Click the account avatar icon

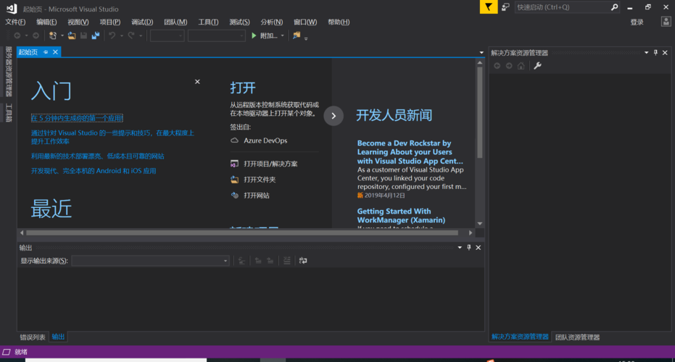click(666, 22)
